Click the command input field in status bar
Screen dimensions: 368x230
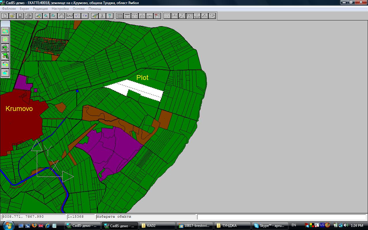pos(281,217)
